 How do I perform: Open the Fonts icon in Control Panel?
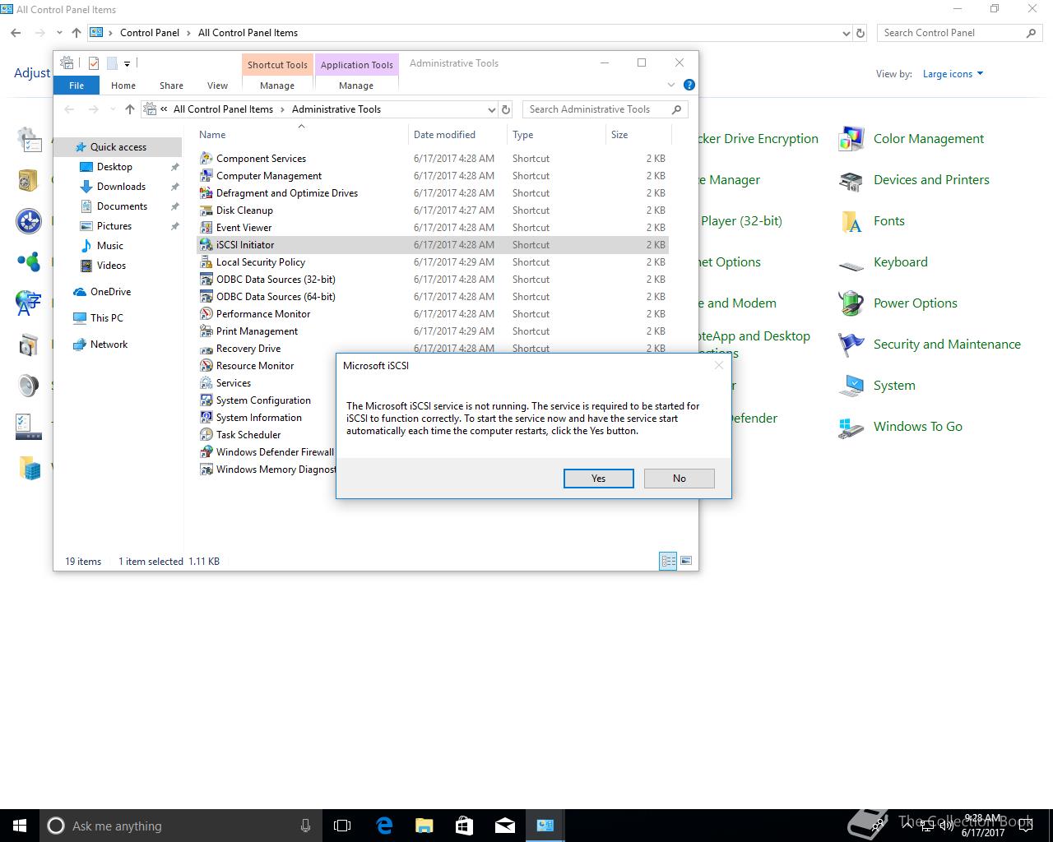click(851, 222)
